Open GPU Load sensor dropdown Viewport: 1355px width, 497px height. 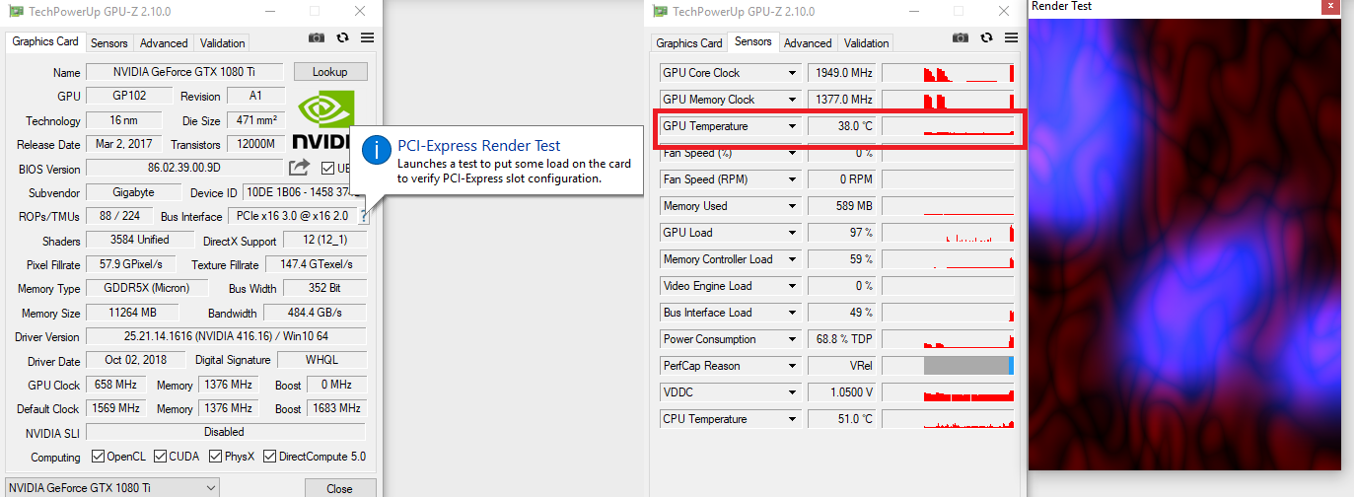(x=792, y=233)
